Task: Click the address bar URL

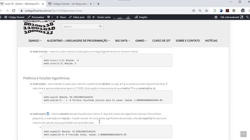Action: point(54,10)
